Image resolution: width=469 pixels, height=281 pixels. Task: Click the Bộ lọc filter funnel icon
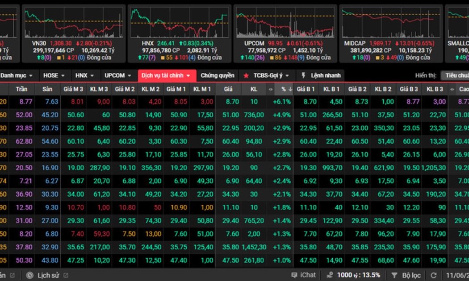394,275
